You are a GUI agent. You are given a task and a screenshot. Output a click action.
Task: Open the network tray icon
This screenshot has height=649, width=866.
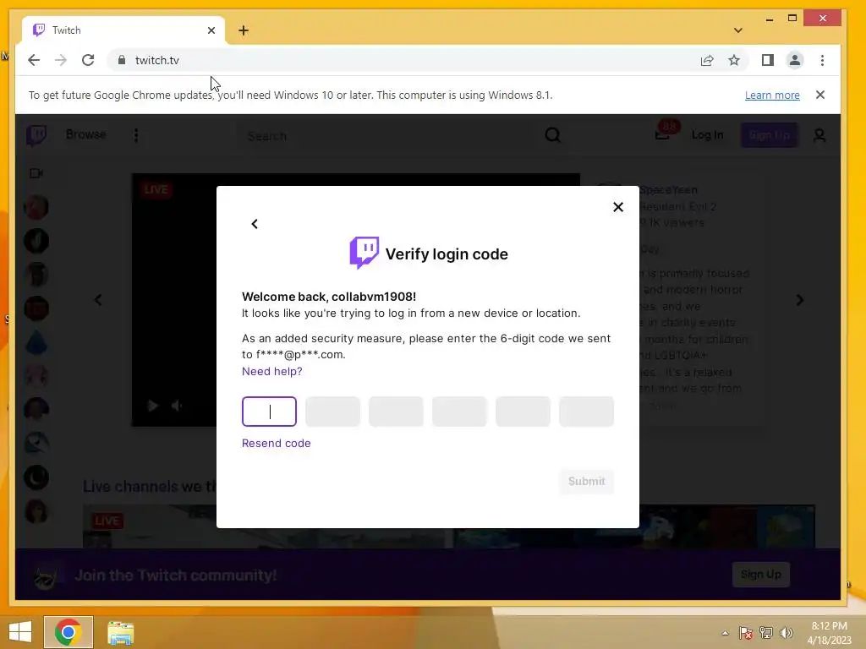pyautogui.click(x=766, y=633)
